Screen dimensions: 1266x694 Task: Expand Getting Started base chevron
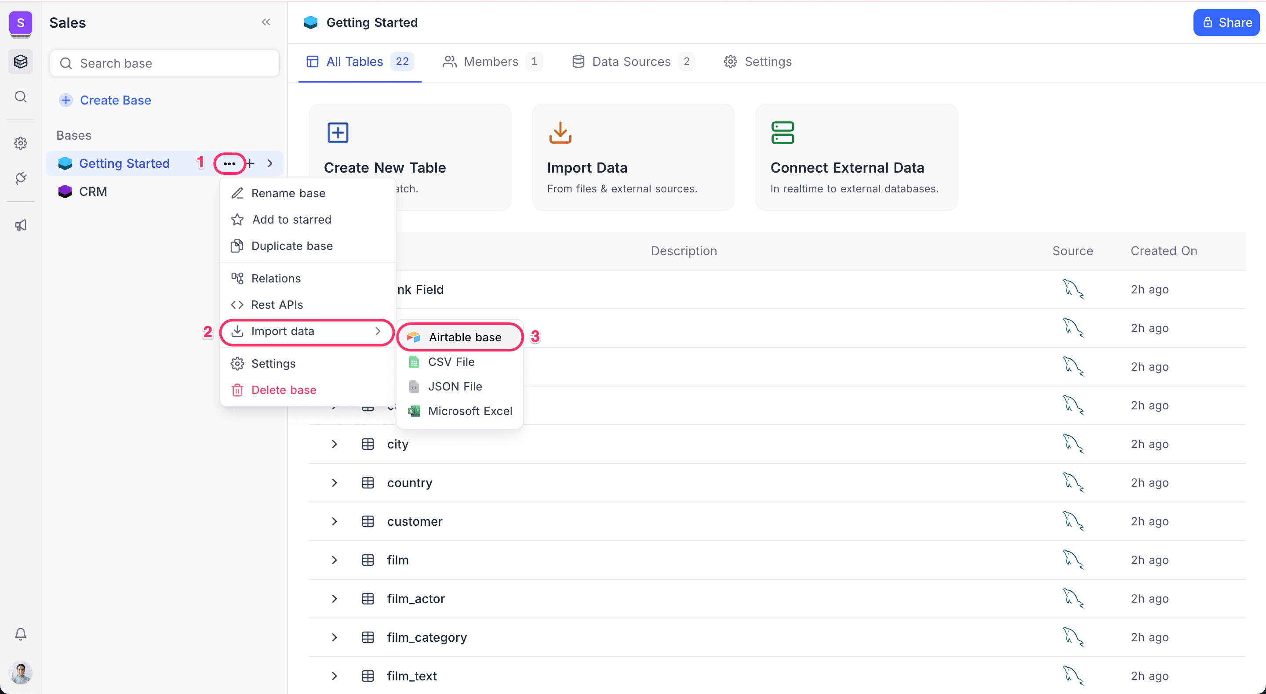[x=270, y=163]
